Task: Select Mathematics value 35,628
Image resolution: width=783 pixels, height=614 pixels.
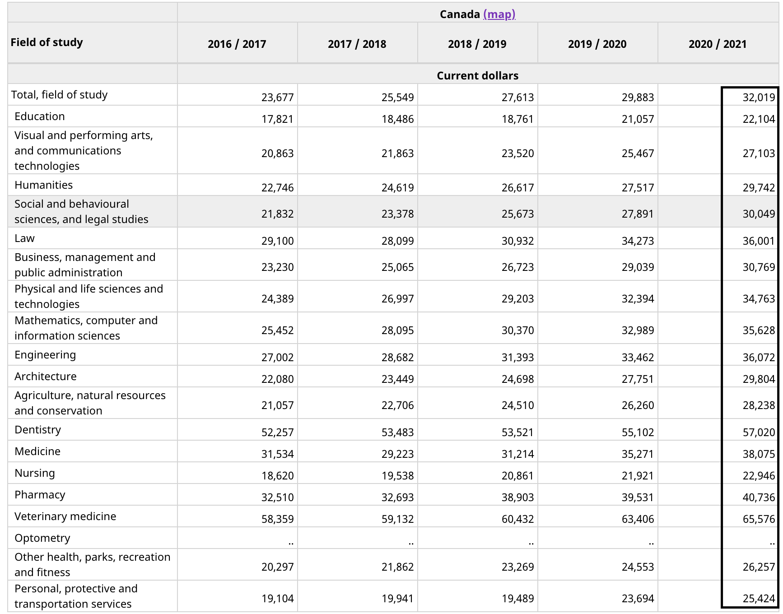Action: pos(759,330)
